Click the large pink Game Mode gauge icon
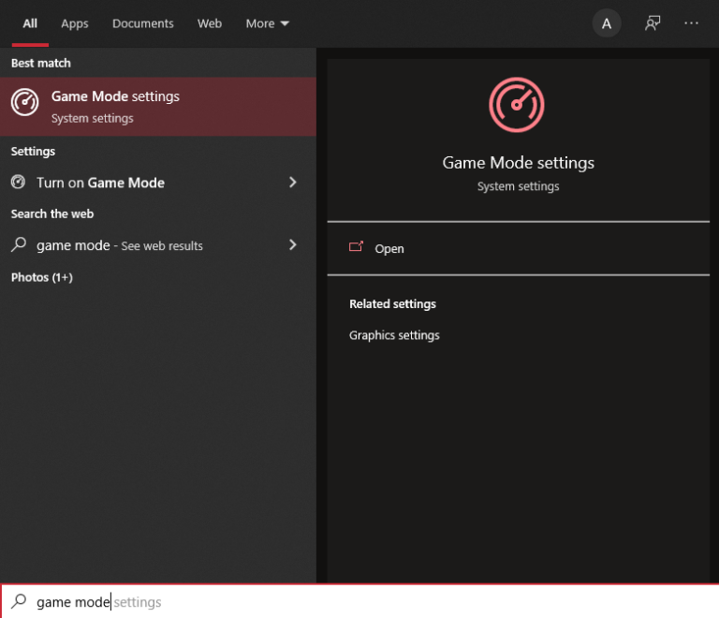The height and width of the screenshot is (618, 719). pos(517,105)
